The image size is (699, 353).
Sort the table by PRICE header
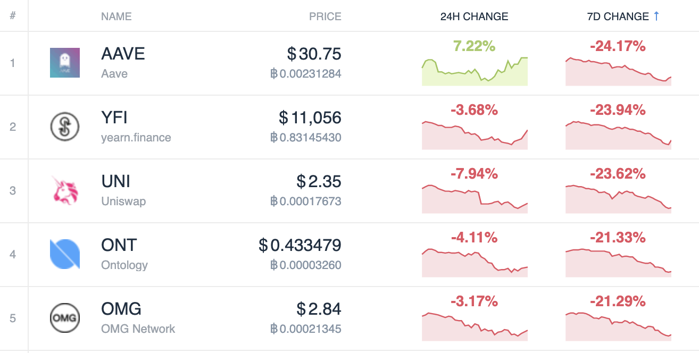coord(325,16)
